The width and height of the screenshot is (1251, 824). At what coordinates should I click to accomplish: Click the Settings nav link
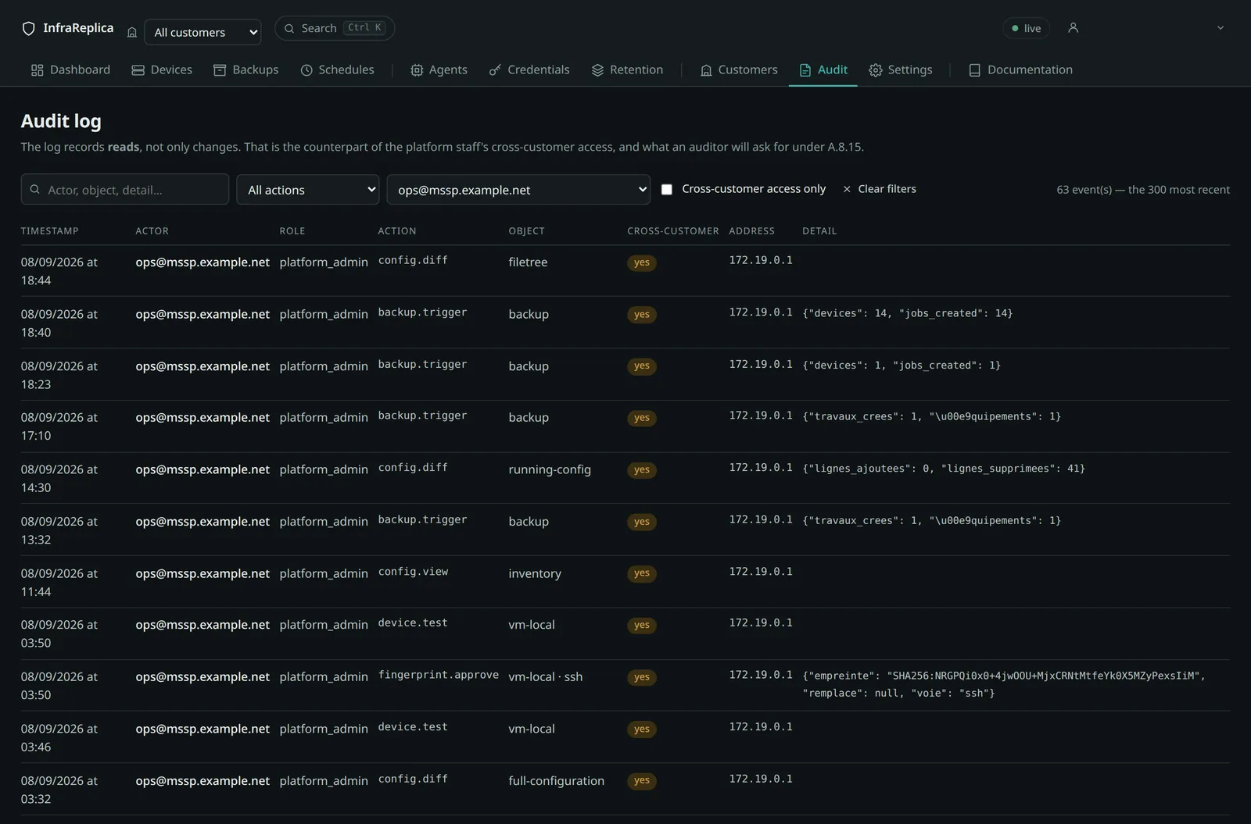coord(901,70)
